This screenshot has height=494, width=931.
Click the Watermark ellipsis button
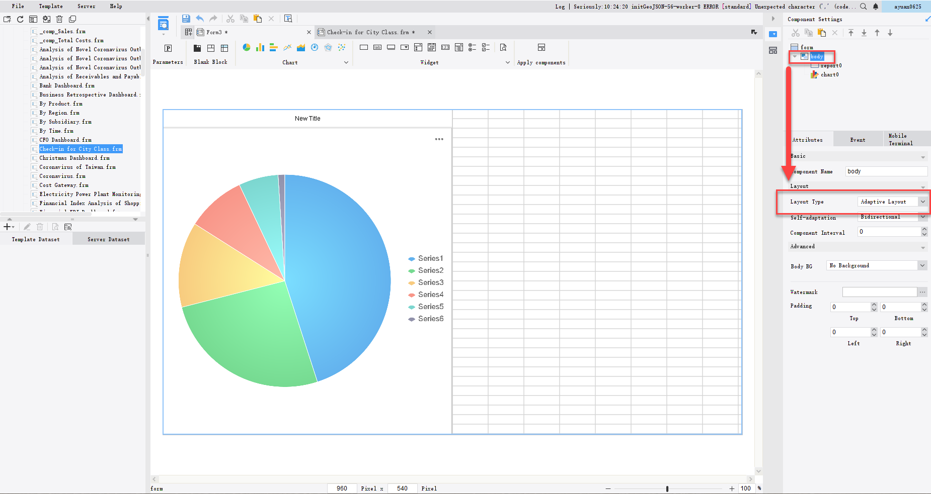pos(922,292)
